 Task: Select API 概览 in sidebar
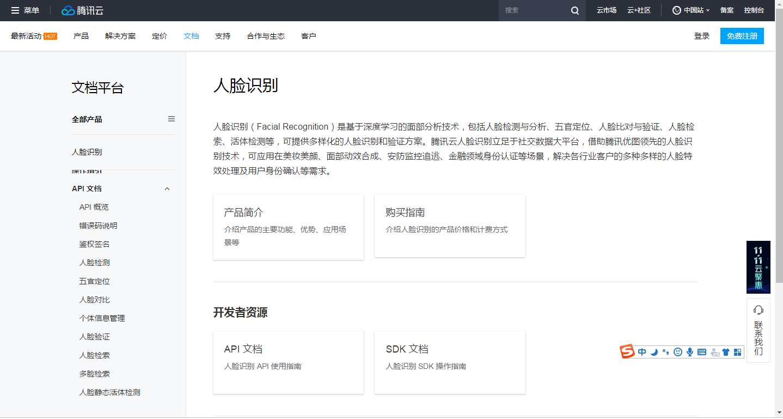click(94, 207)
